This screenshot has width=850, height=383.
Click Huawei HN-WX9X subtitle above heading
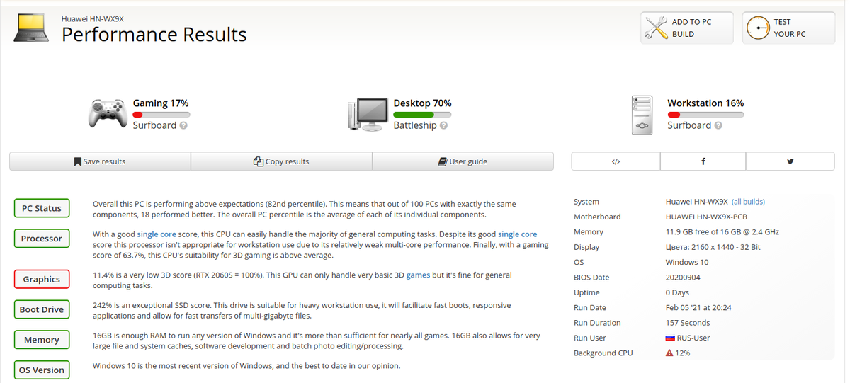[93, 18]
